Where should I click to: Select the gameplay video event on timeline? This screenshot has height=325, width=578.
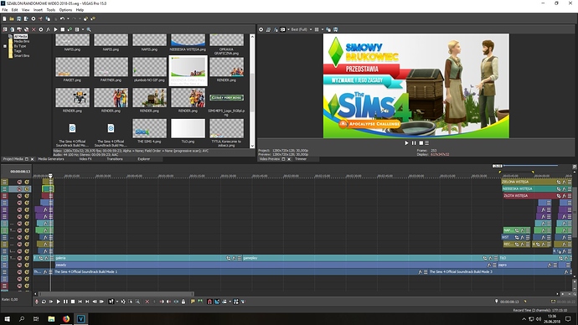(x=370, y=258)
